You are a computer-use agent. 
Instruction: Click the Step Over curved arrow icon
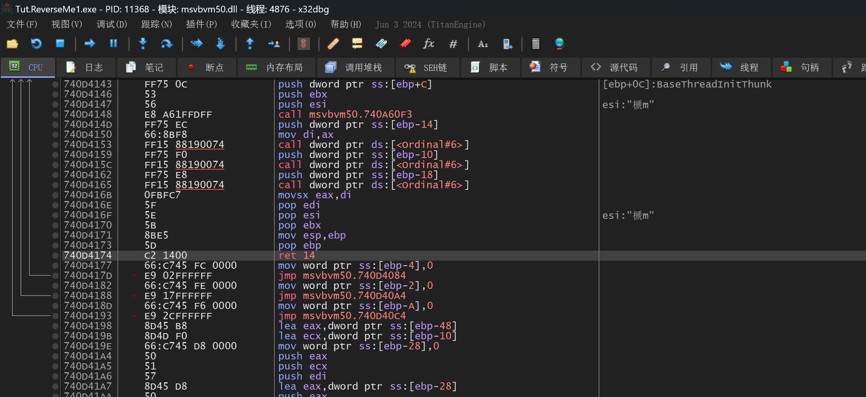pos(167,44)
